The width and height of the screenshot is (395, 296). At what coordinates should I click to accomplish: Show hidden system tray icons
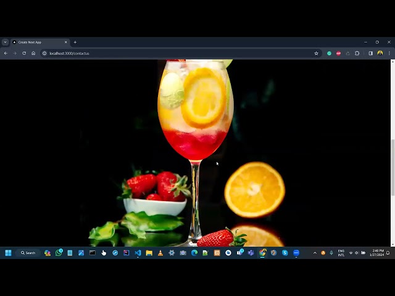point(315,253)
